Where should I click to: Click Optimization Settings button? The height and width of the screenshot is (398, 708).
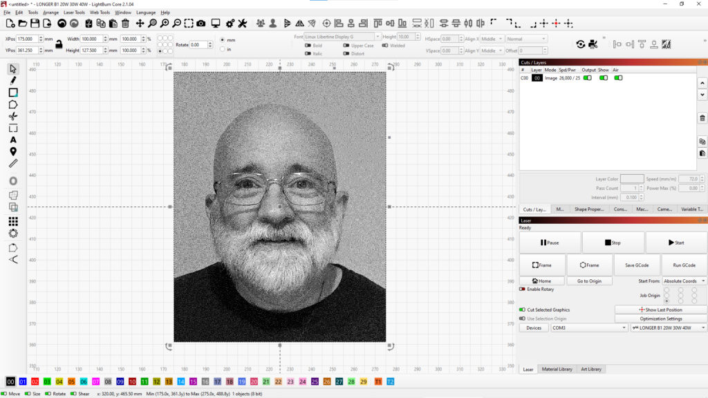tap(660, 319)
